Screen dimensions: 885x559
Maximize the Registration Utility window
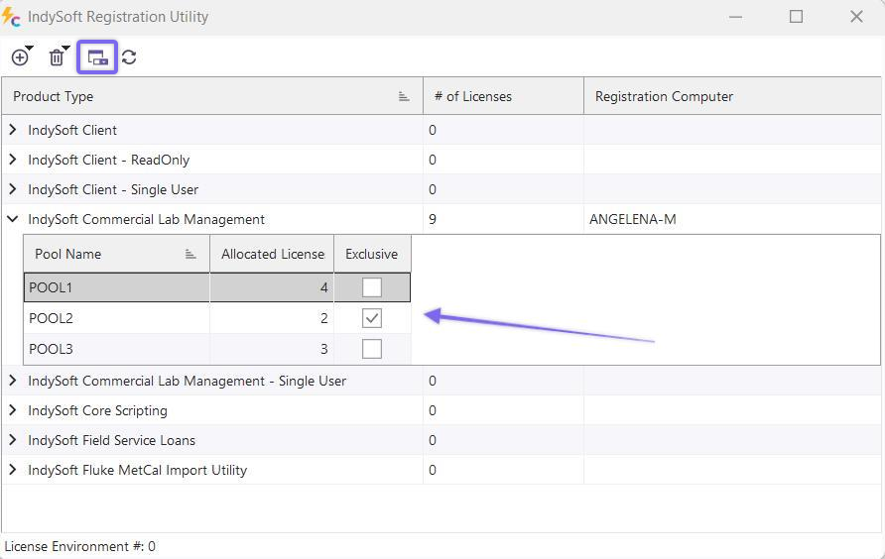796,17
